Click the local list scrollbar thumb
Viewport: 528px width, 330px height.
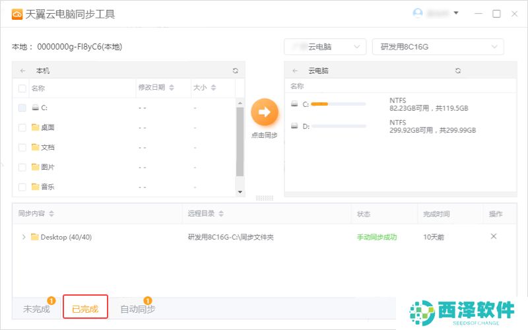pyautogui.click(x=240, y=141)
